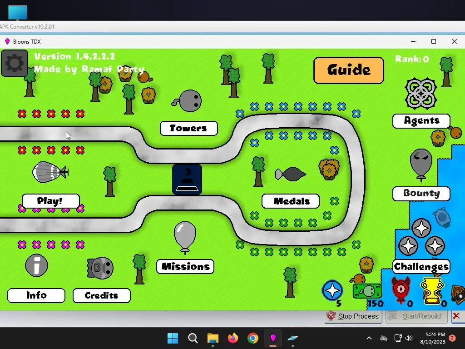
Task: Click Start/Rebuild in APK Converter
Action: (x=416, y=316)
